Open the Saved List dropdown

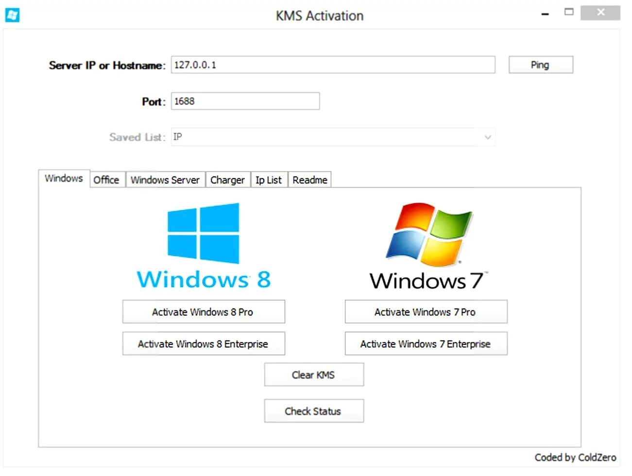pos(333,137)
